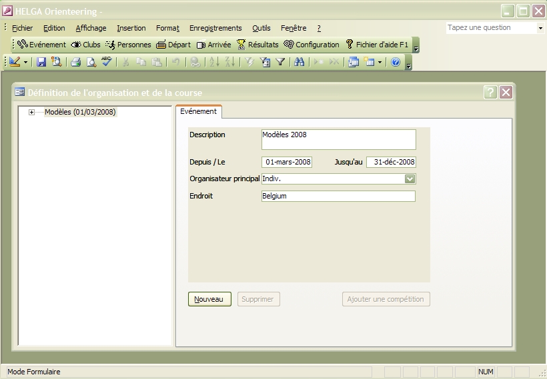Click the Print icon
The height and width of the screenshot is (379, 547).
pyautogui.click(x=75, y=62)
